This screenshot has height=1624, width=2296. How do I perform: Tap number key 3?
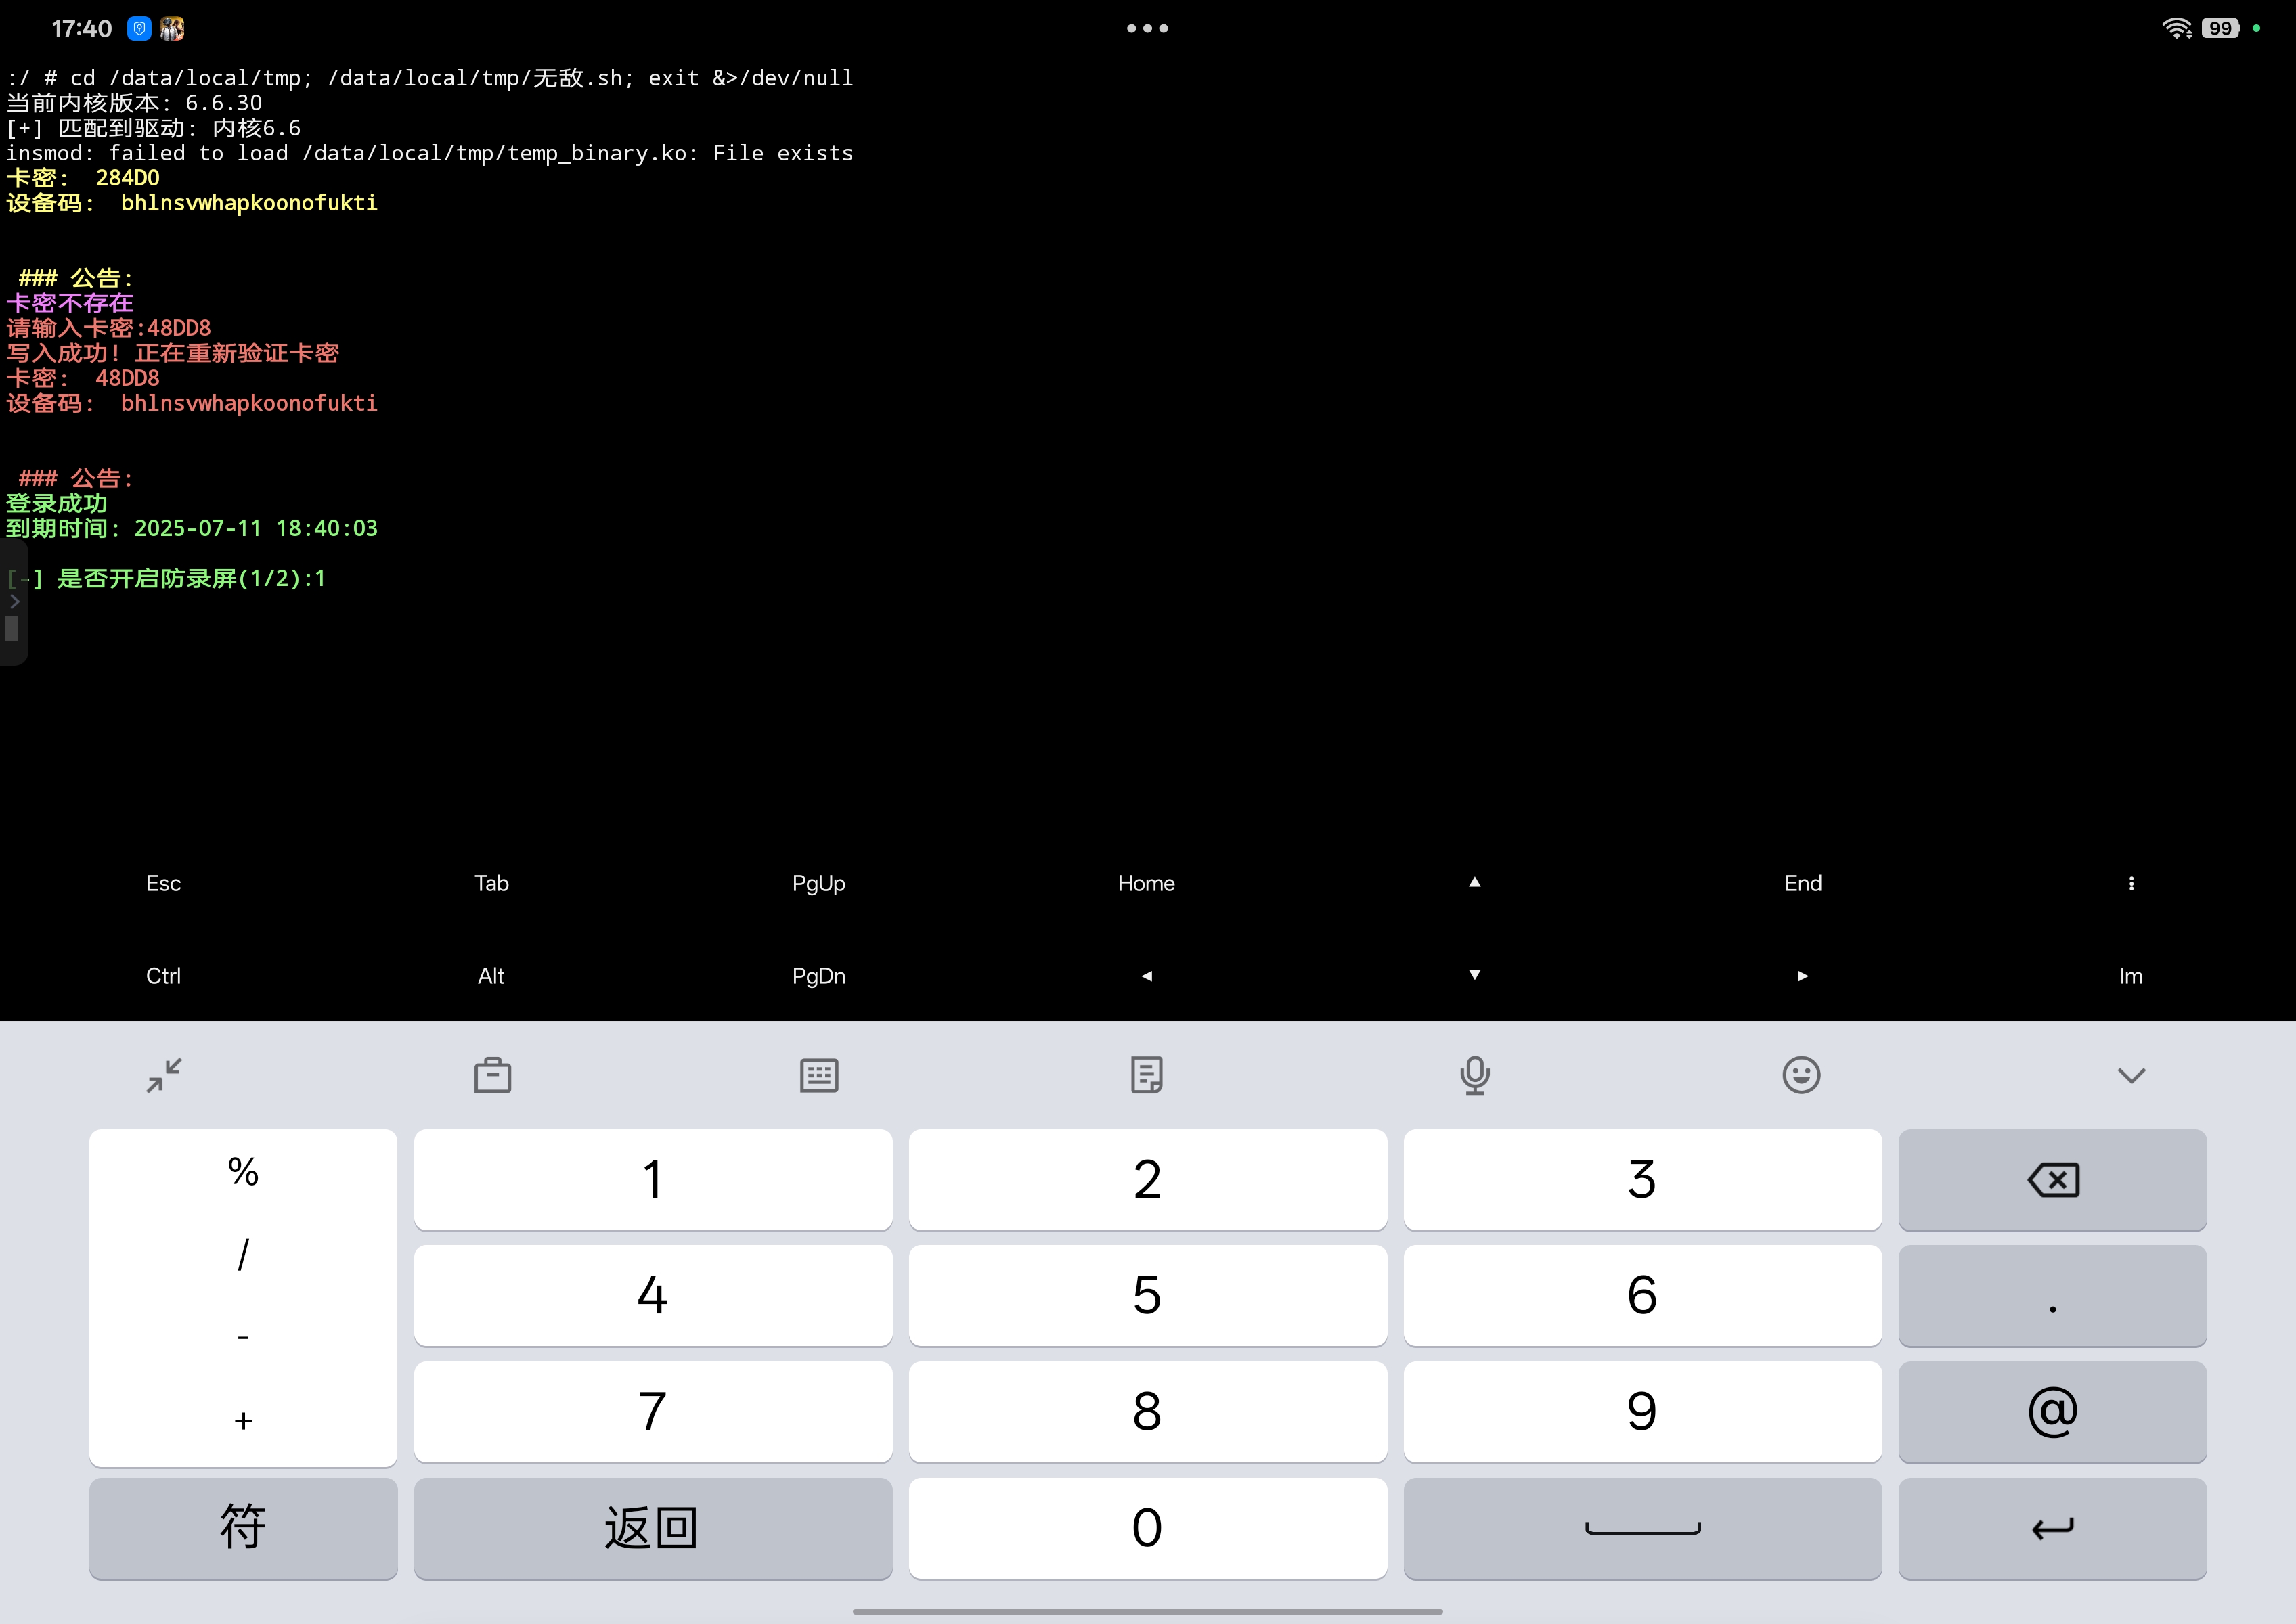click(1641, 1180)
